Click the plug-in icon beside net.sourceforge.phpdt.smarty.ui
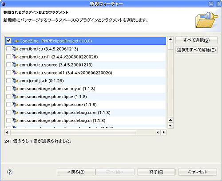The width and height of the screenshot is (222, 181). (x=15, y=89)
